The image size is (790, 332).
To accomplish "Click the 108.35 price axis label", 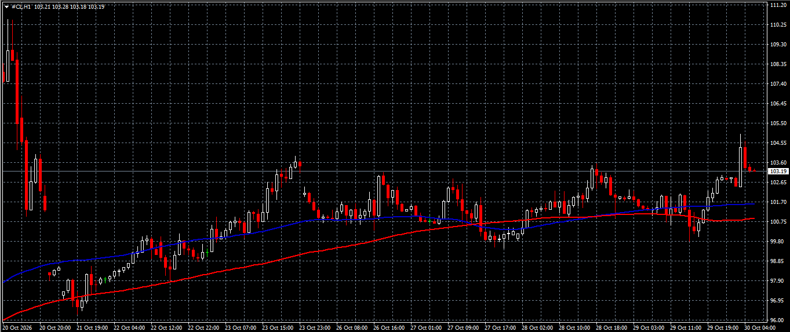I will click(x=777, y=64).
